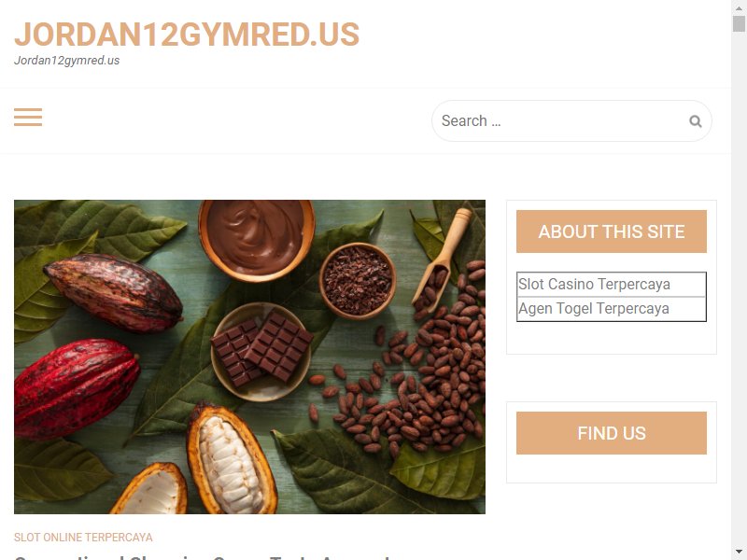Click the scrollbar down arrow

739,552
